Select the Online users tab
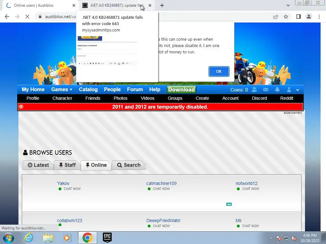 pos(96,165)
